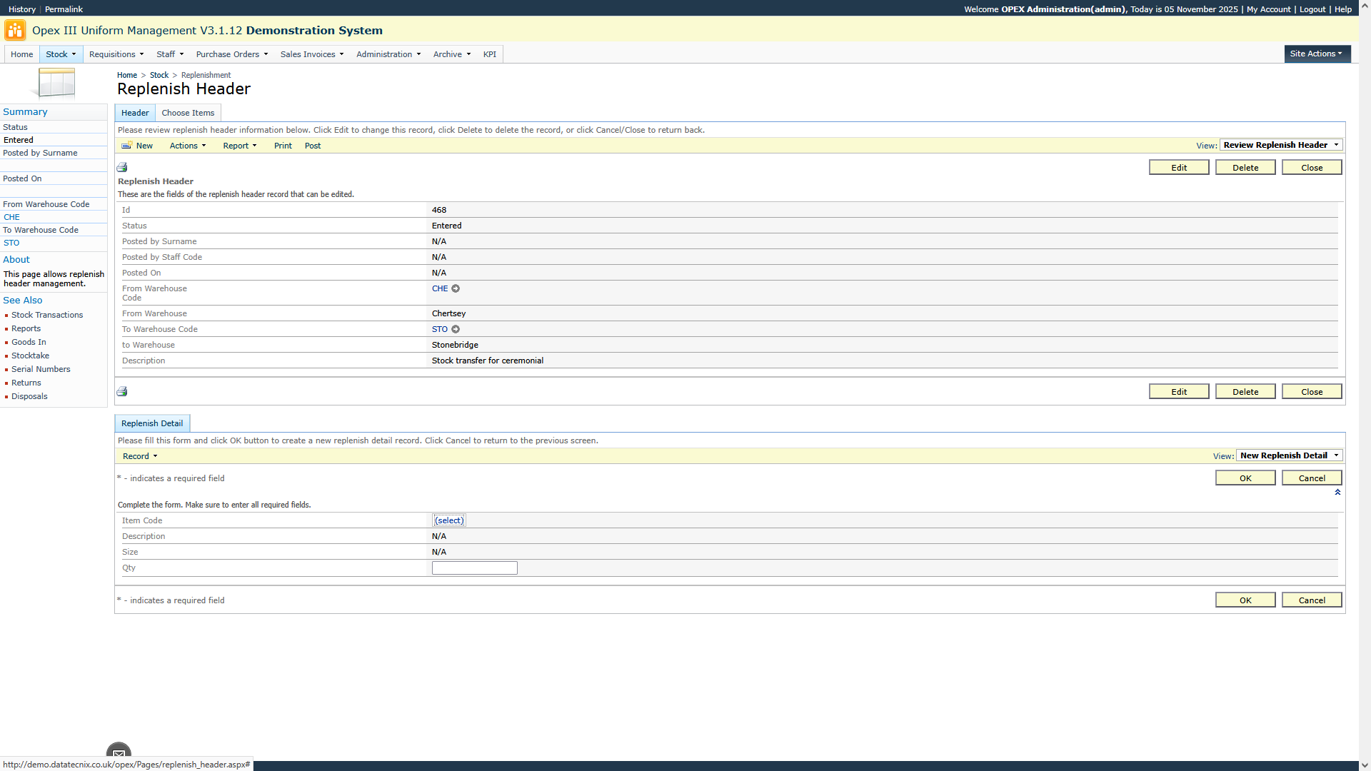Viewport: 1371px width, 771px height.
Task: Open the Review Replenish Header view dropdown
Action: click(1280, 145)
